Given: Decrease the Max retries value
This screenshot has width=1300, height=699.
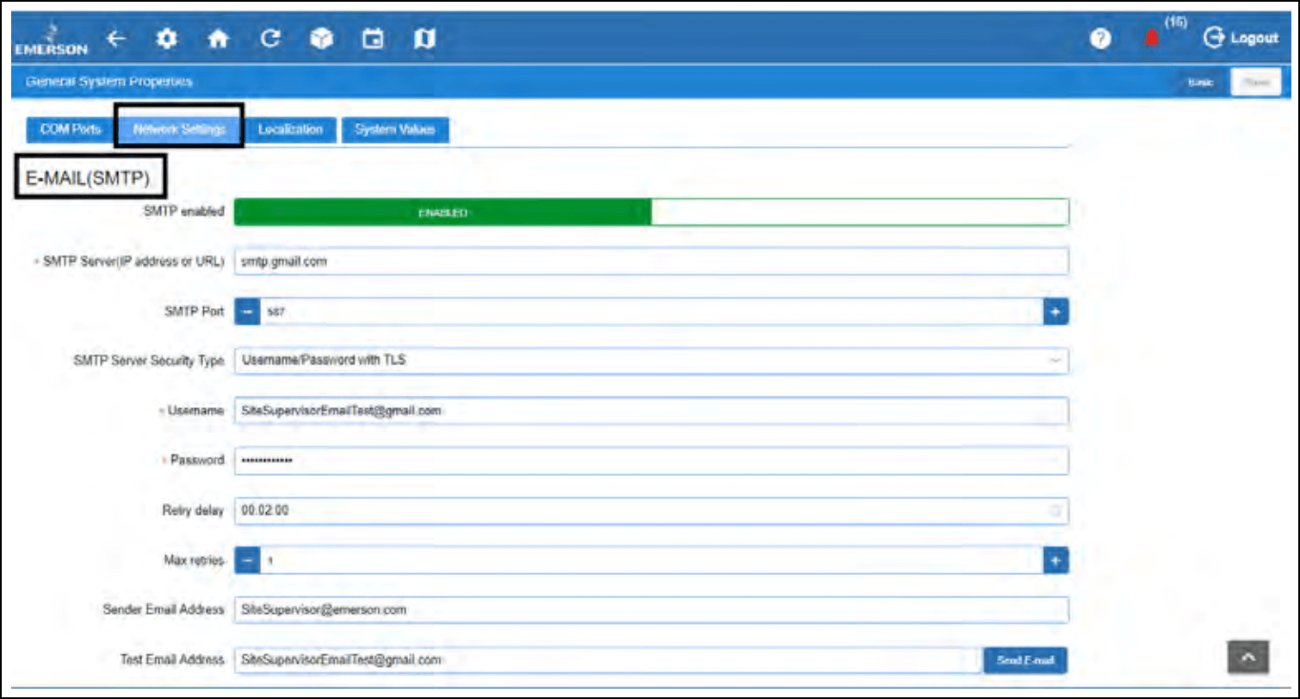Looking at the screenshot, I should (x=247, y=561).
